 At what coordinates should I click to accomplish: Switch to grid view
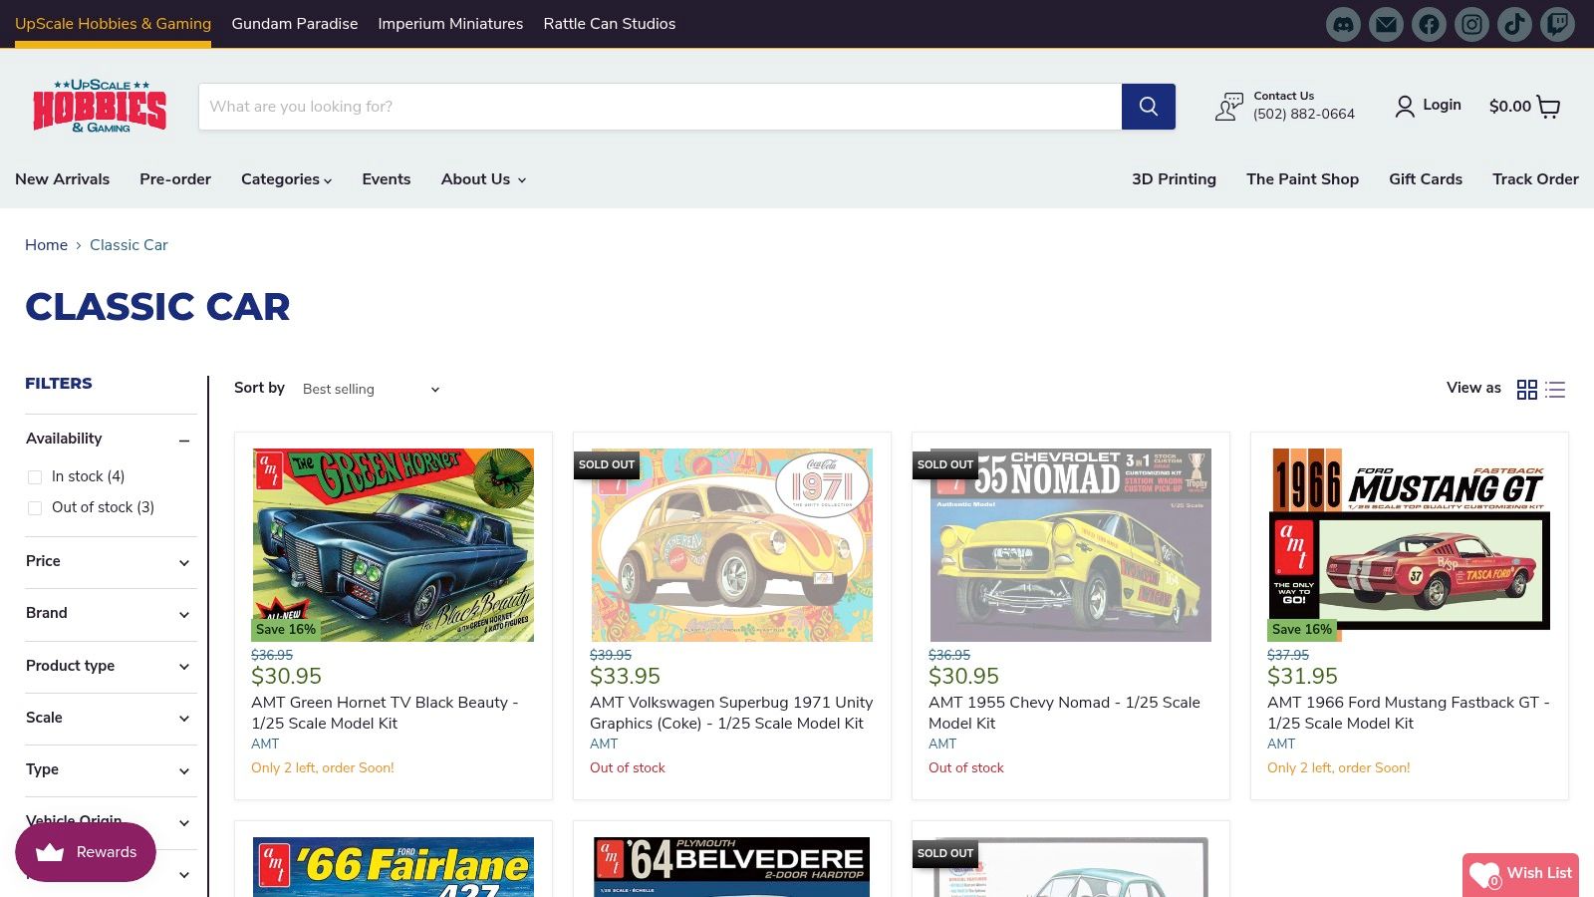1527,390
